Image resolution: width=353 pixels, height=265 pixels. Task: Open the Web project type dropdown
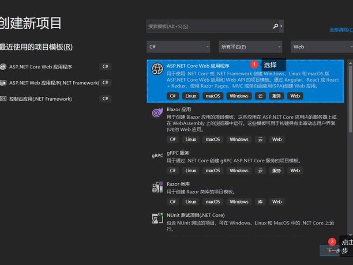pos(322,47)
